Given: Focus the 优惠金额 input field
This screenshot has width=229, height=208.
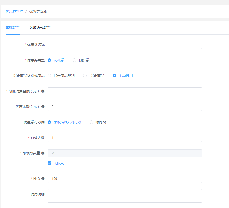Looking at the screenshot, I should coord(125,107).
